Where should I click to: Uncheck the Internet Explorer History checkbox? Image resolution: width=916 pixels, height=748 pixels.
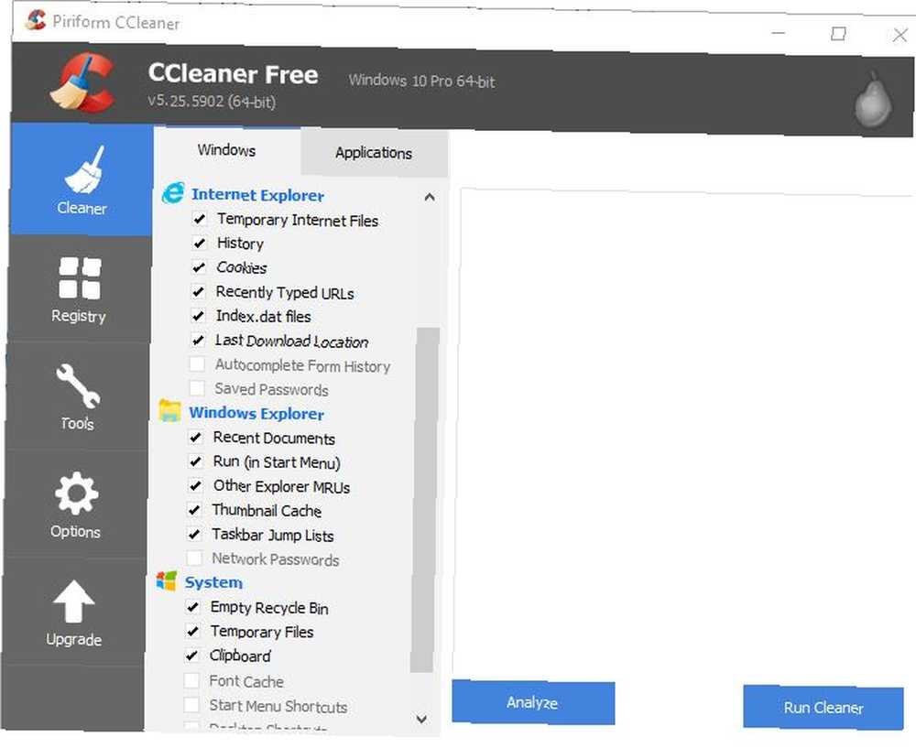pos(199,243)
